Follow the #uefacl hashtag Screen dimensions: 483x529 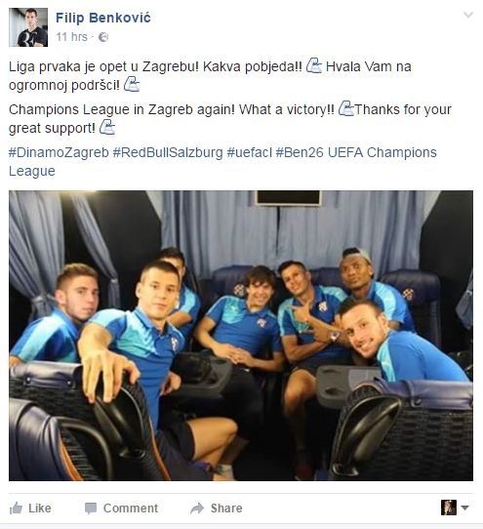point(249,152)
